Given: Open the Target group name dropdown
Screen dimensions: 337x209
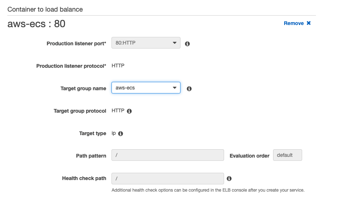Looking at the screenshot, I should coord(146,88).
